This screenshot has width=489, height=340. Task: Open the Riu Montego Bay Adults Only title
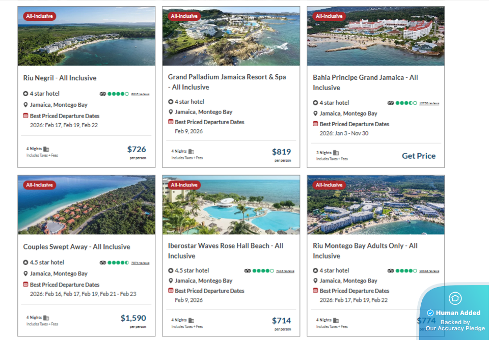(365, 251)
